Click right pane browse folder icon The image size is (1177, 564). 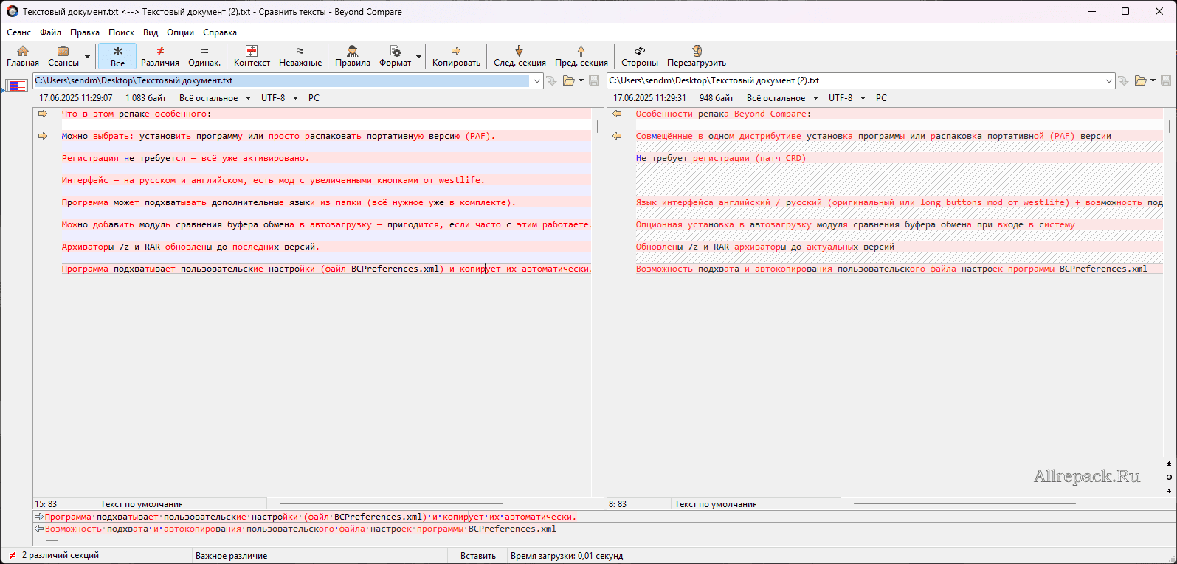(x=1141, y=80)
